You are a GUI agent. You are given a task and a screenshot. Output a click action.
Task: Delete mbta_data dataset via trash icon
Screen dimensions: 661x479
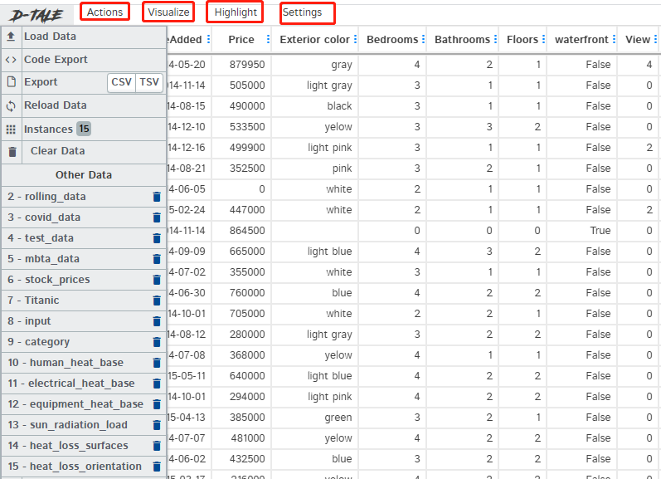157,259
